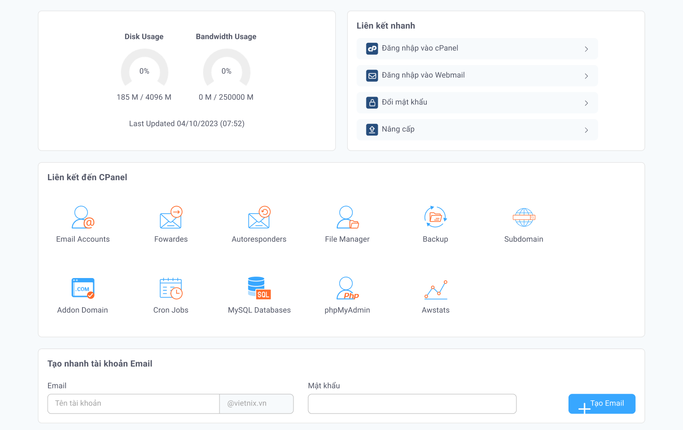The width and height of the screenshot is (683, 430).
Task: Click the Mật khẩu password field
Action: tap(412, 404)
